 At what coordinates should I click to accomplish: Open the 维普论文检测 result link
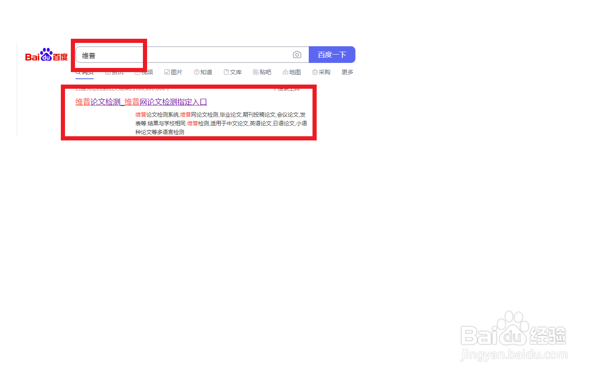point(141,102)
